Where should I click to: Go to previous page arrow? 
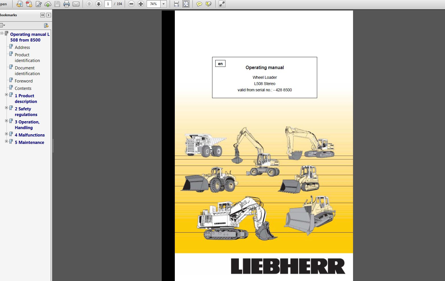click(89, 4)
